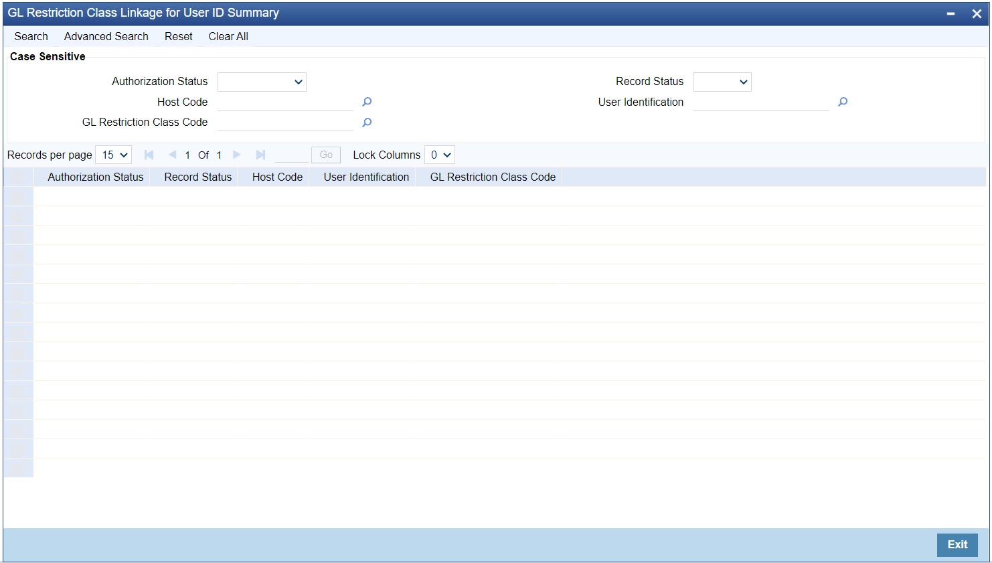Open Advanced Search
992x563 pixels.
(106, 36)
